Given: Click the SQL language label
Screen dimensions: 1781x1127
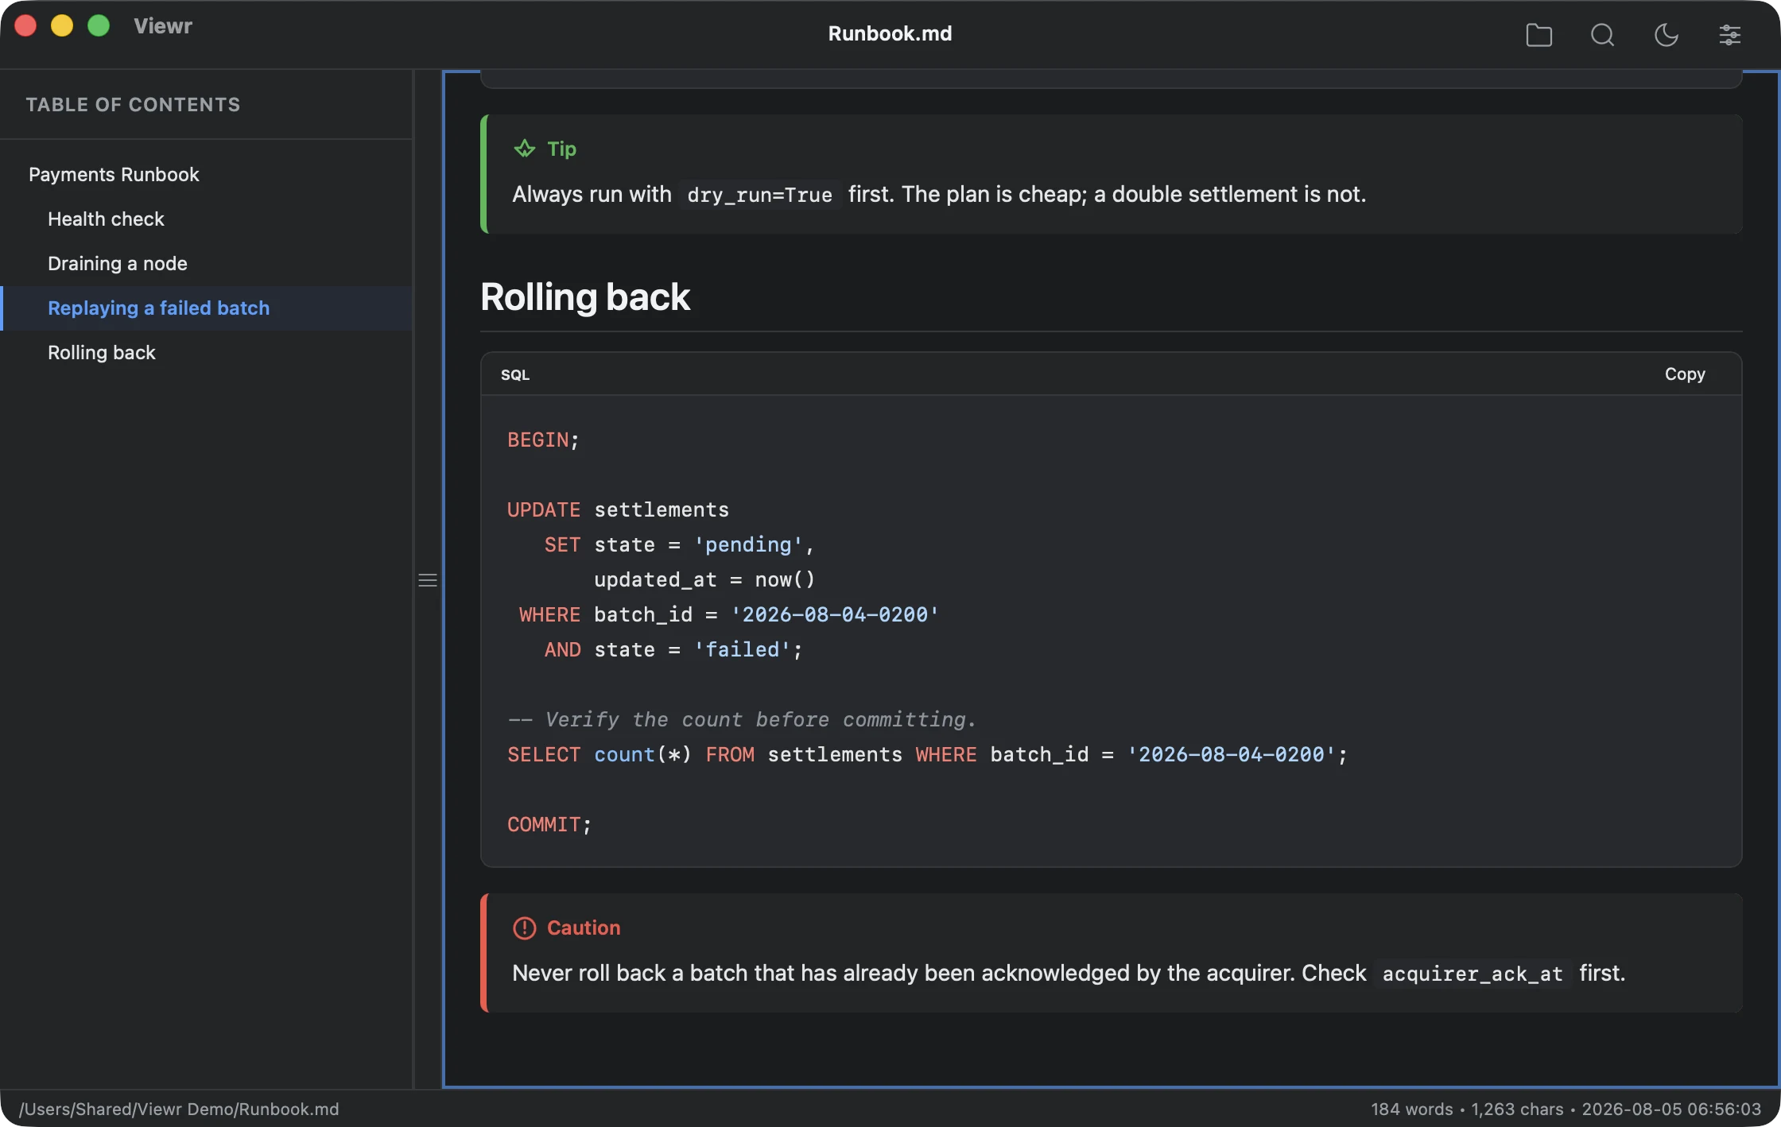Looking at the screenshot, I should click(x=515, y=374).
